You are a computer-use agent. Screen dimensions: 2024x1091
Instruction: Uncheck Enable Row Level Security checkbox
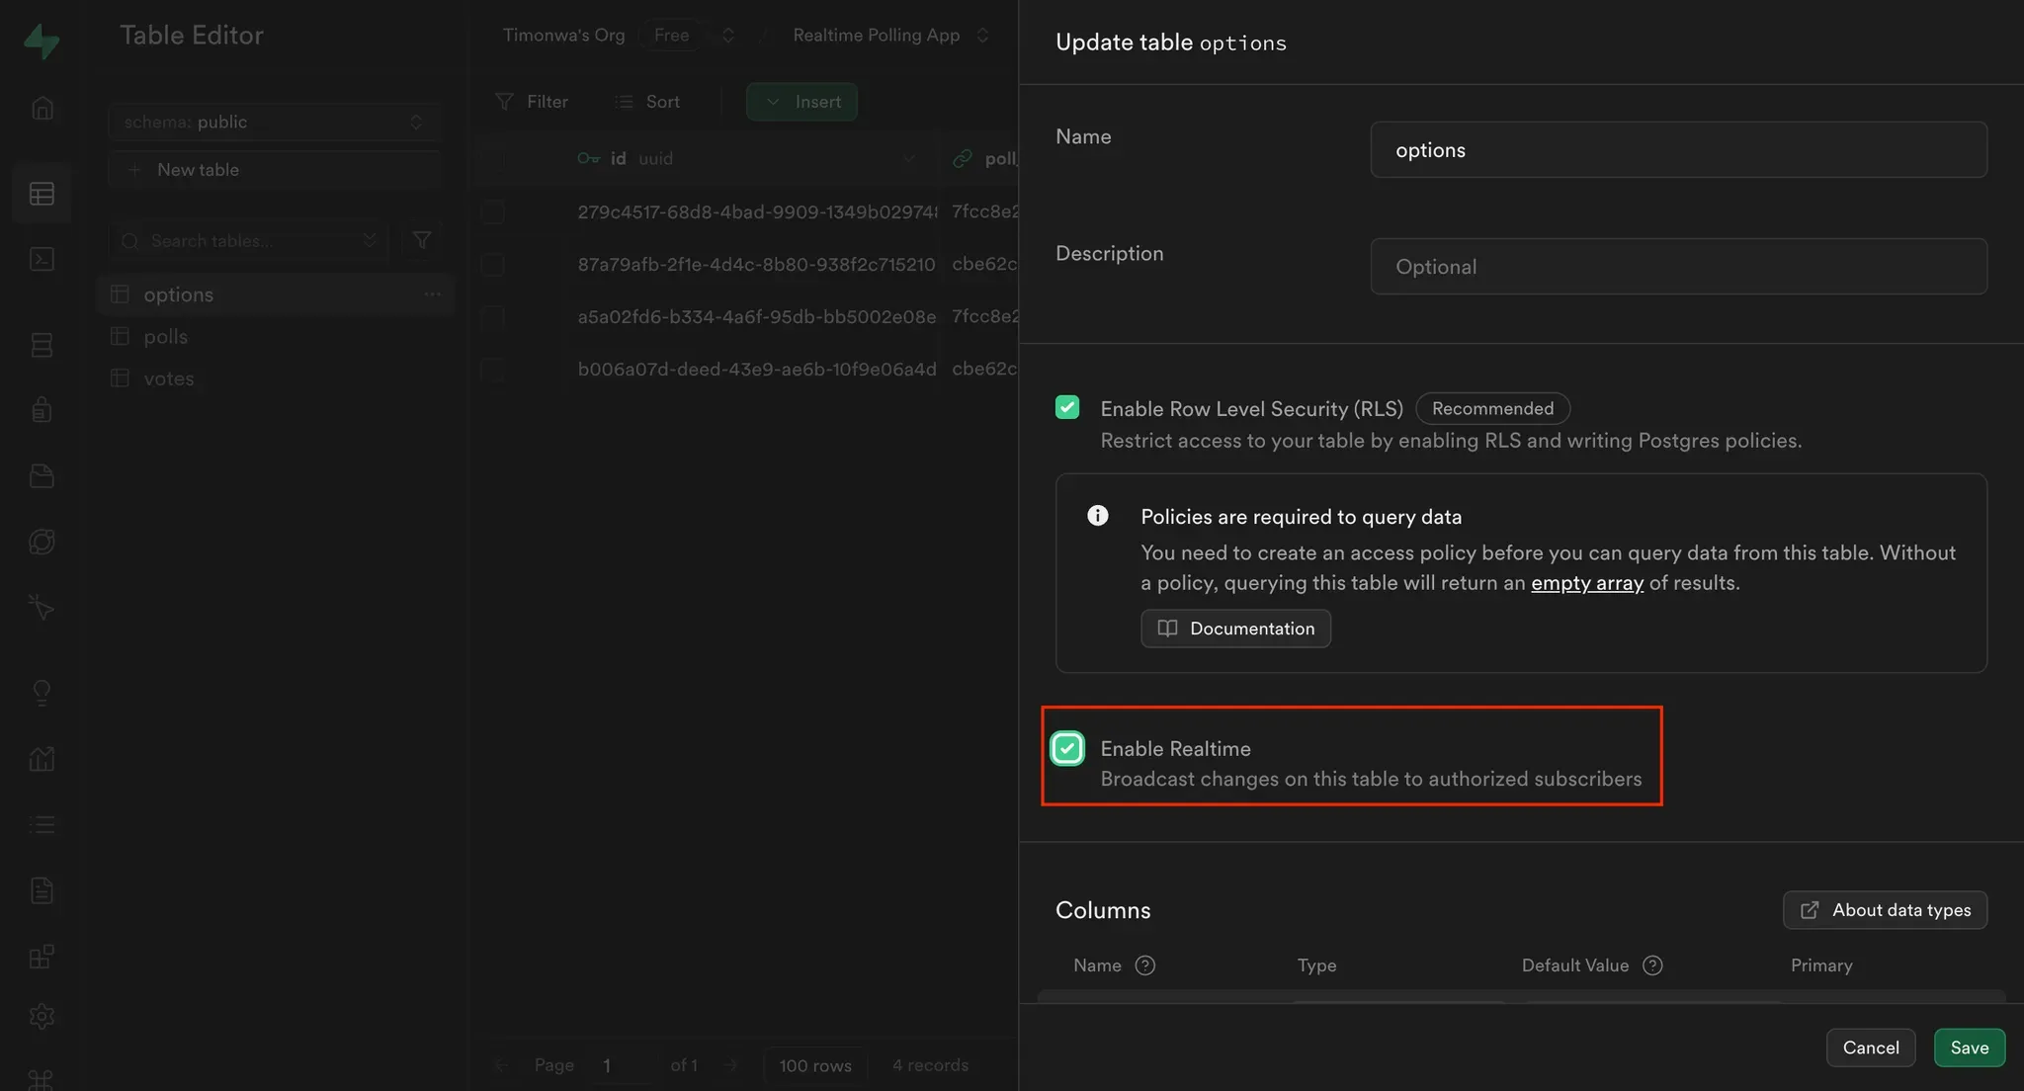point(1067,407)
